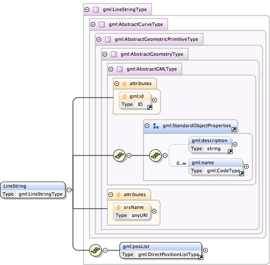Collapse the inner sequence inside gml:StandardObjectProperties

(165, 155)
